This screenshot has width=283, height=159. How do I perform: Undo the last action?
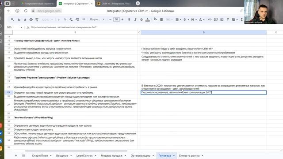point(19,19)
